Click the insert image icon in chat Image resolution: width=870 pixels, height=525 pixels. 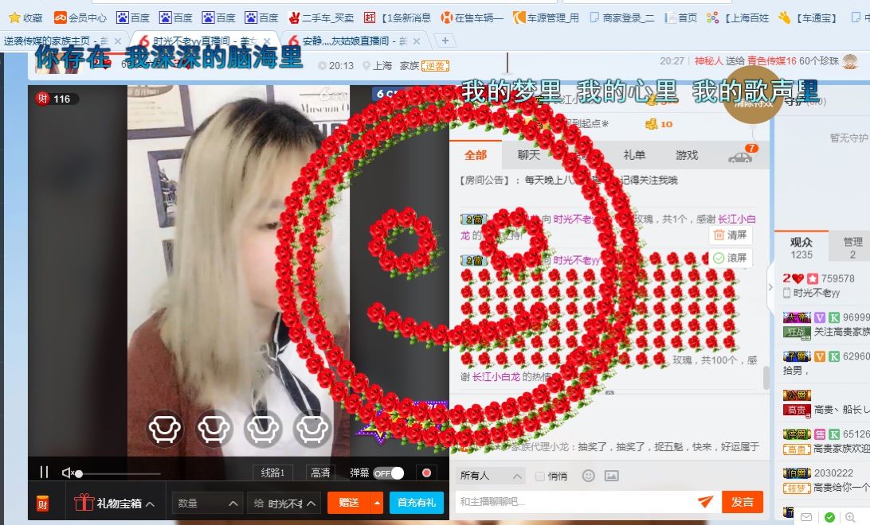[x=611, y=476]
